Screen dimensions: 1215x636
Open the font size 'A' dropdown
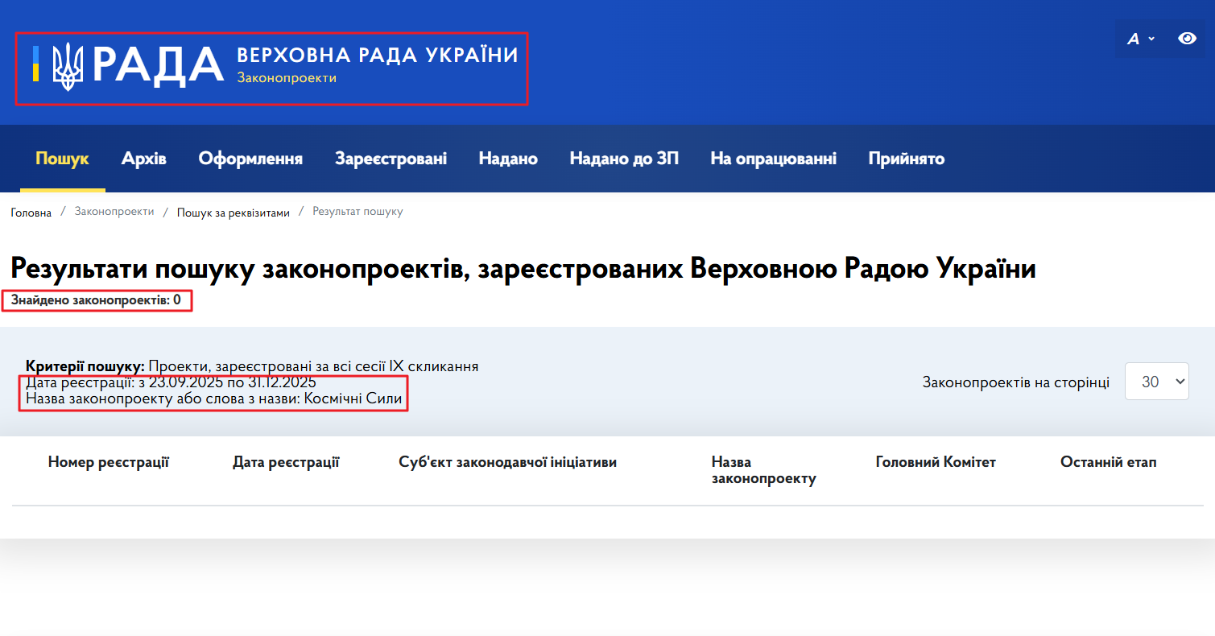(1141, 39)
